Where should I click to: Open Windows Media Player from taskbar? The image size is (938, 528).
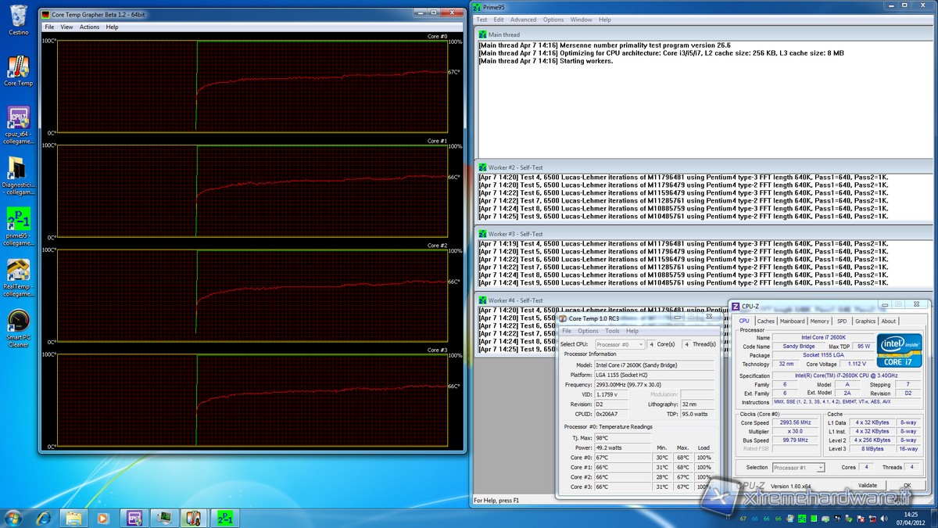click(102, 517)
